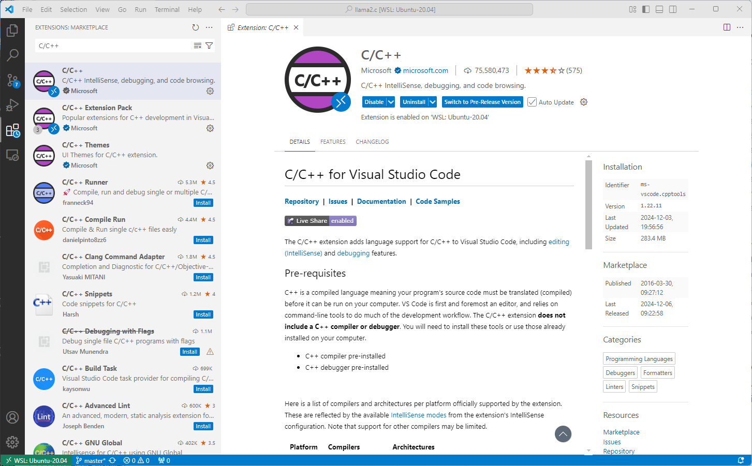The height and width of the screenshot is (466, 752).
Task: Open extension settings gear next to Auto Update
Action: pyautogui.click(x=584, y=102)
